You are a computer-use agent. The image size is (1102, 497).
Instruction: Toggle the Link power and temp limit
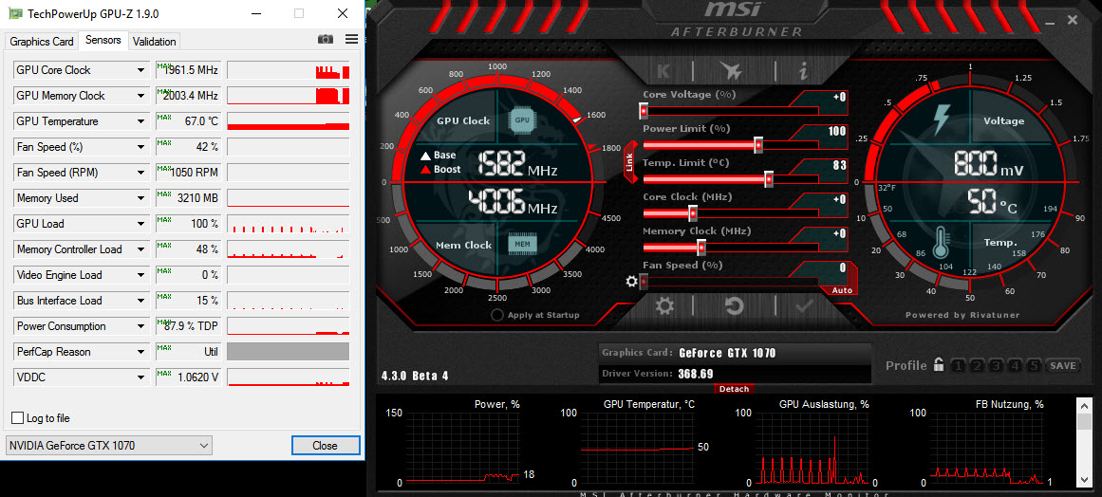tap(629, 164)
